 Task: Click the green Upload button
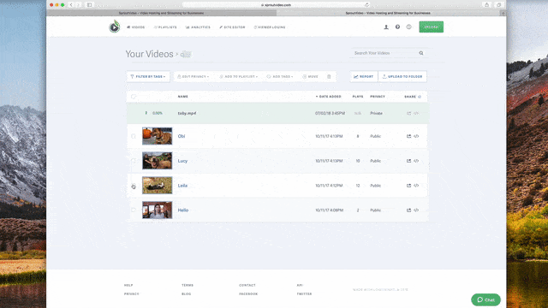click(x=432, y=27)
